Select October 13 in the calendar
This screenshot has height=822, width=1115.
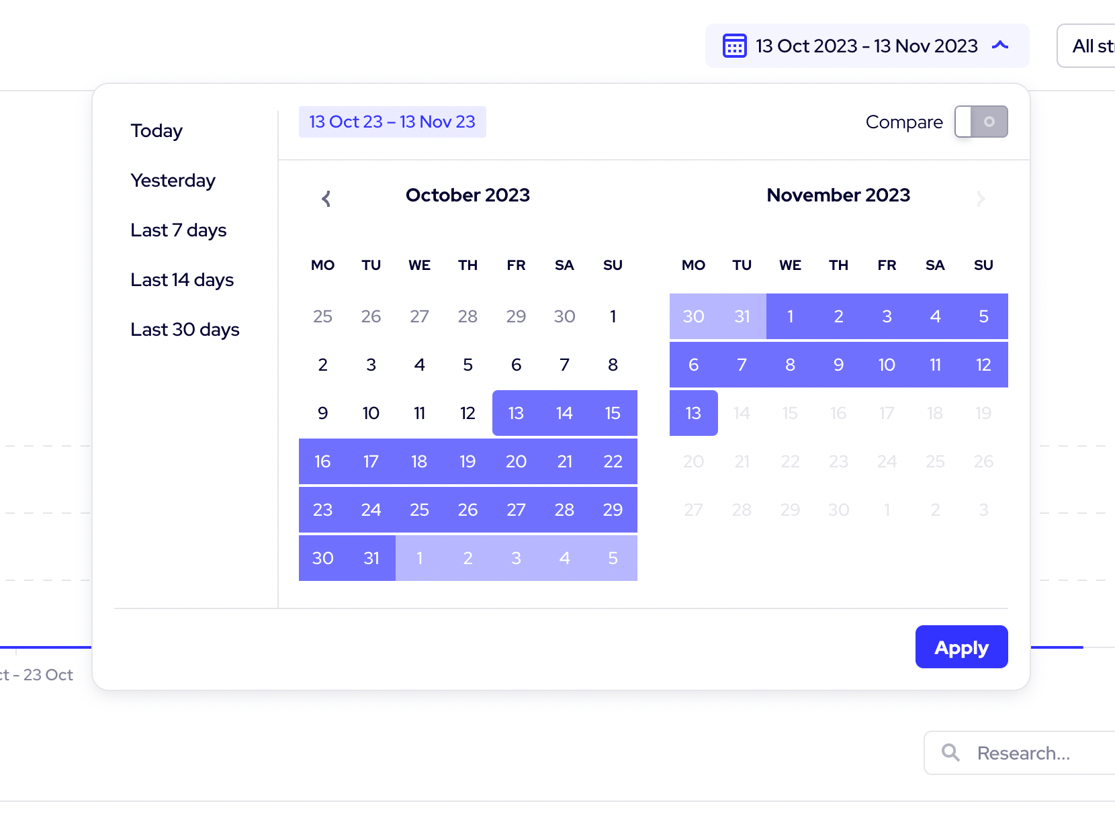(x=516, y=413)
